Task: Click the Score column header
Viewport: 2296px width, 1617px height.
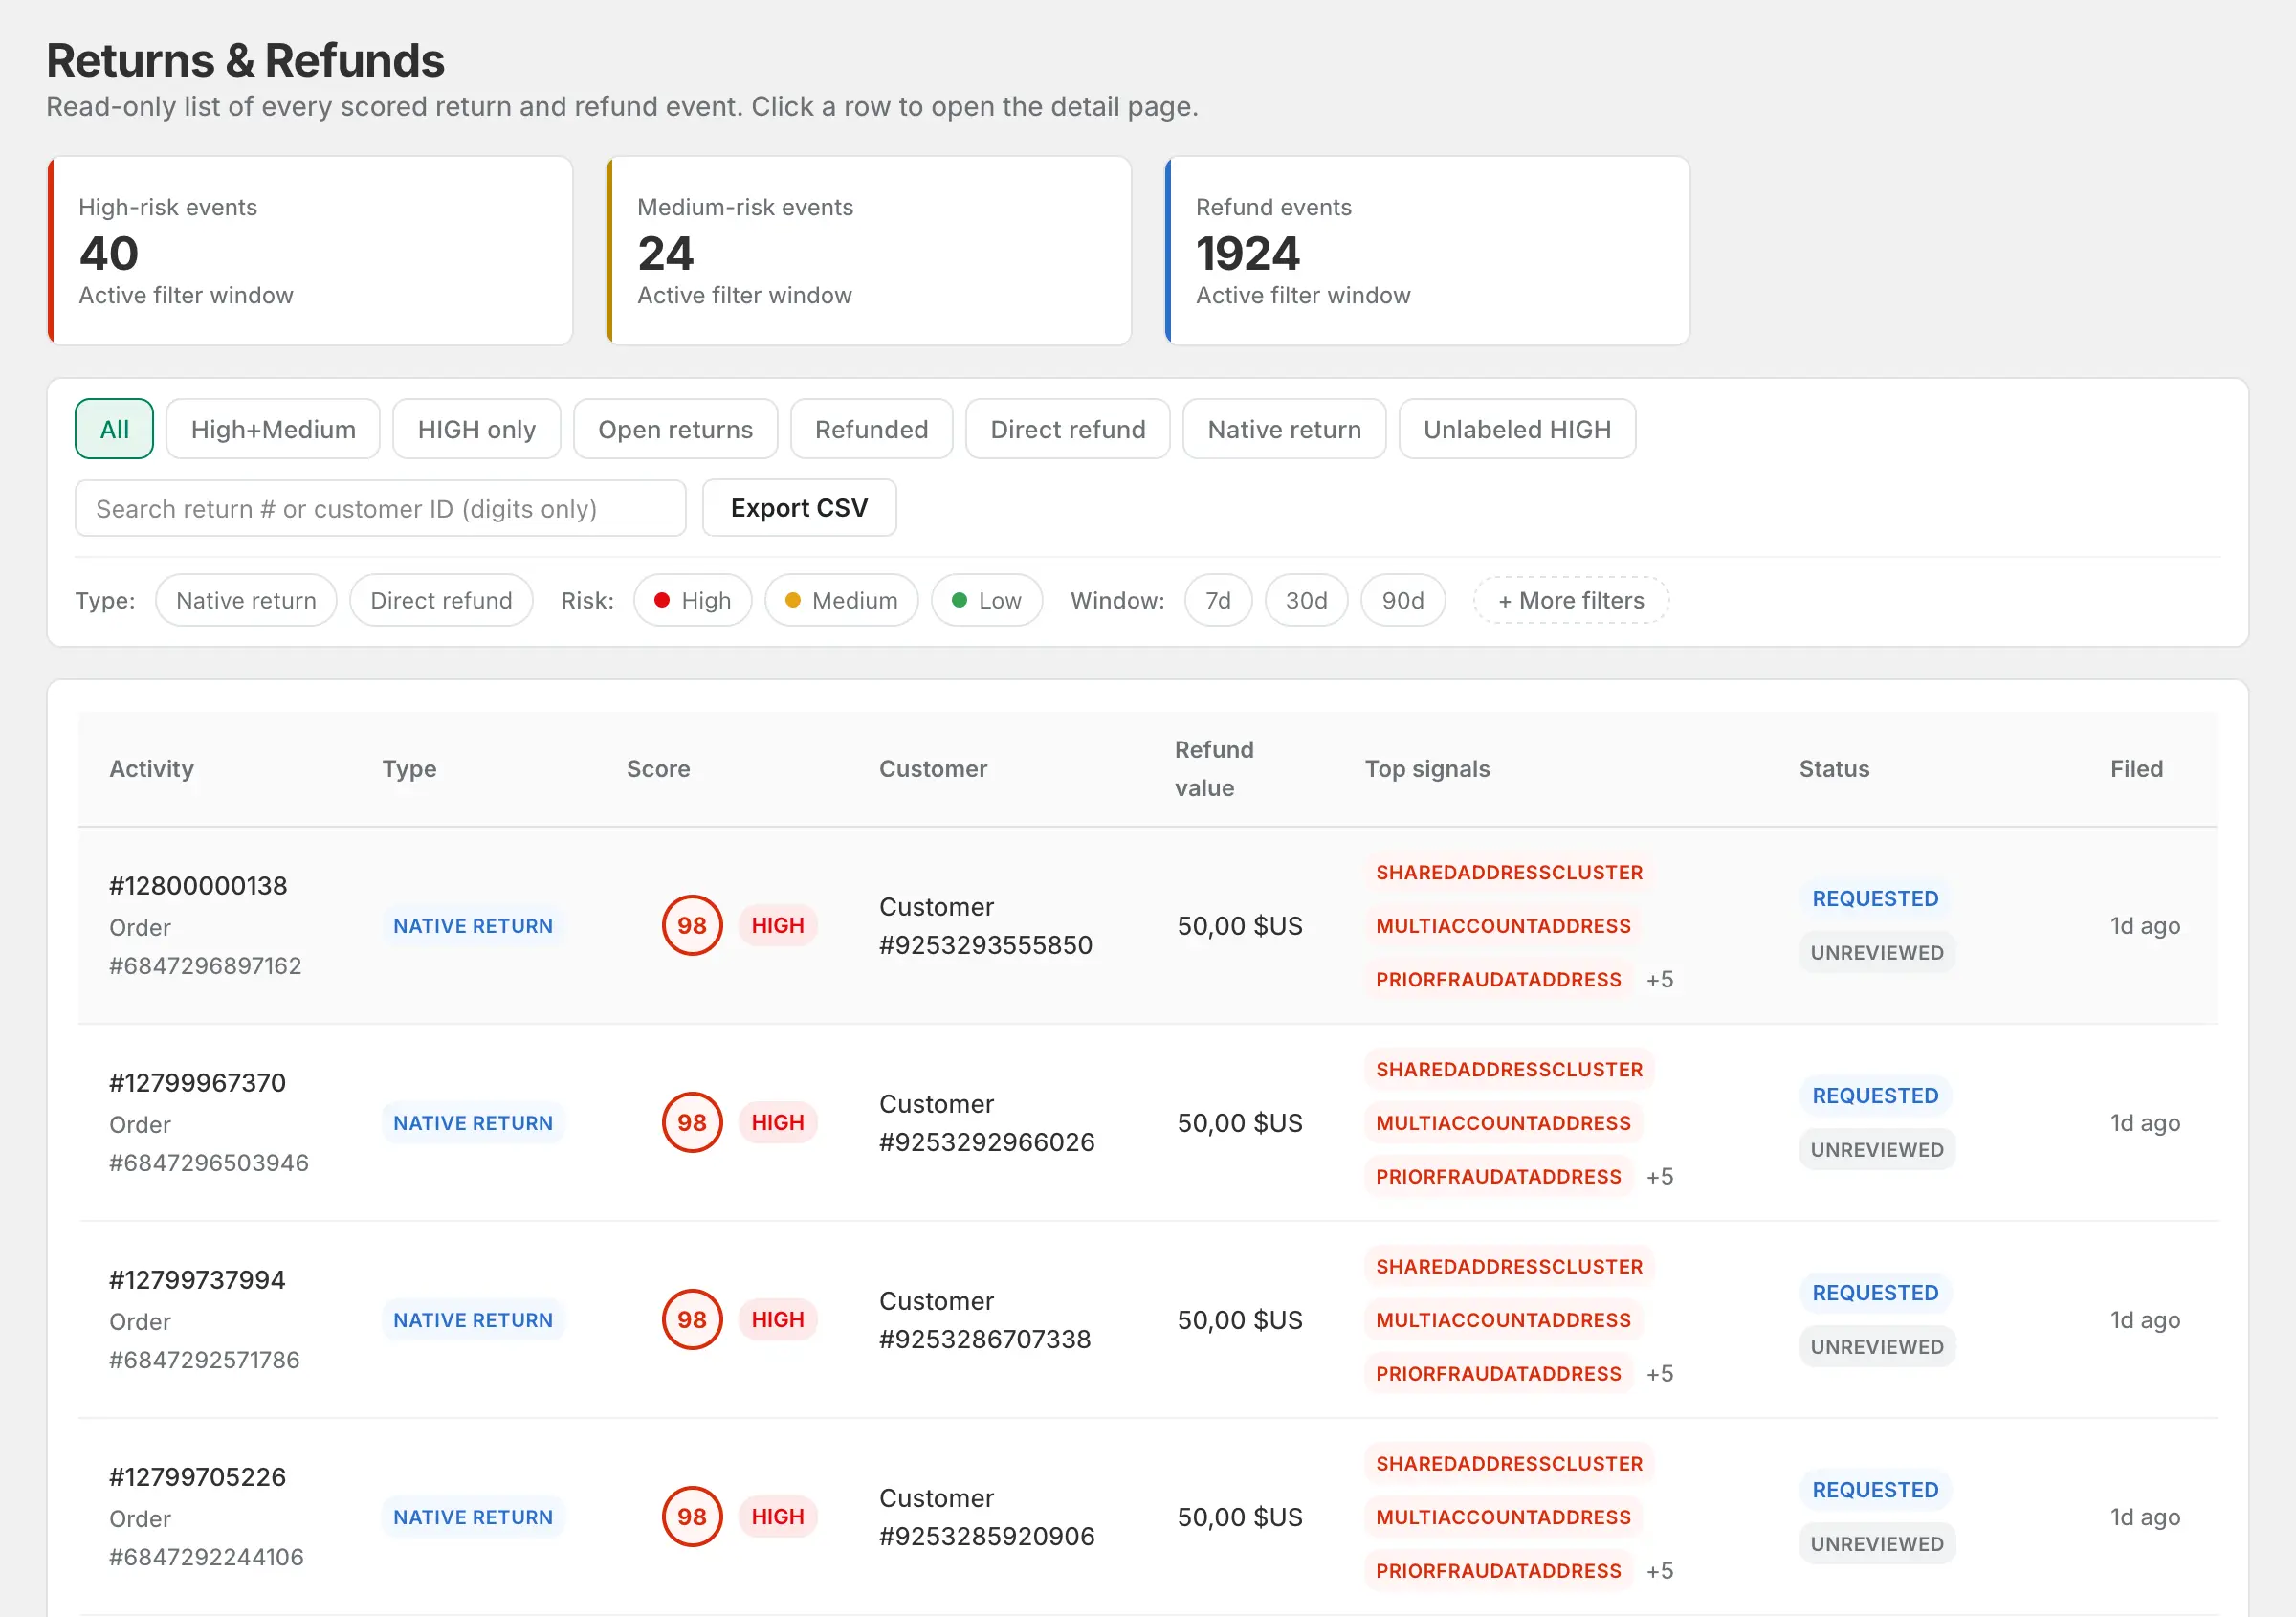Action: tap(658, 768)
